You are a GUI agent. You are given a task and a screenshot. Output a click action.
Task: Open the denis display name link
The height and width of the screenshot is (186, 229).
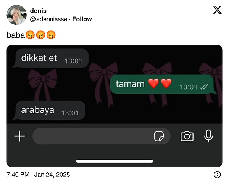38,11
